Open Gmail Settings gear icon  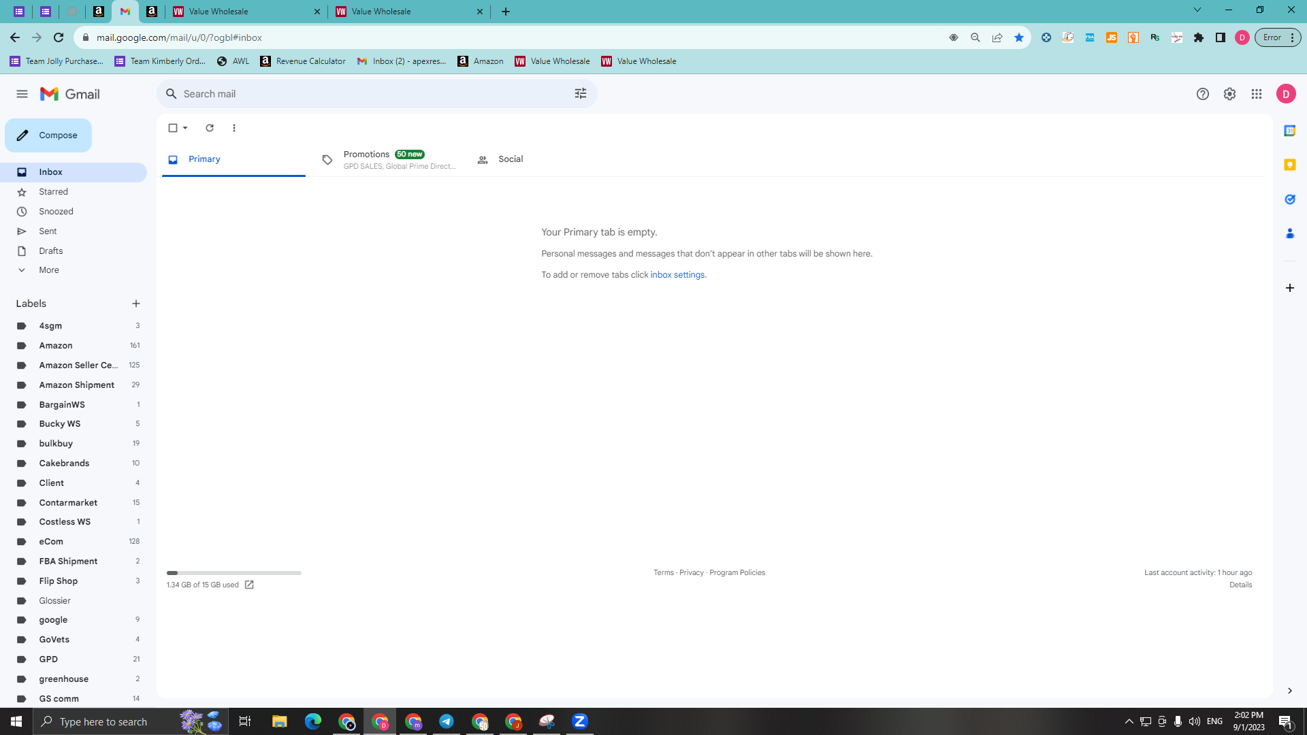point(1229,94)
